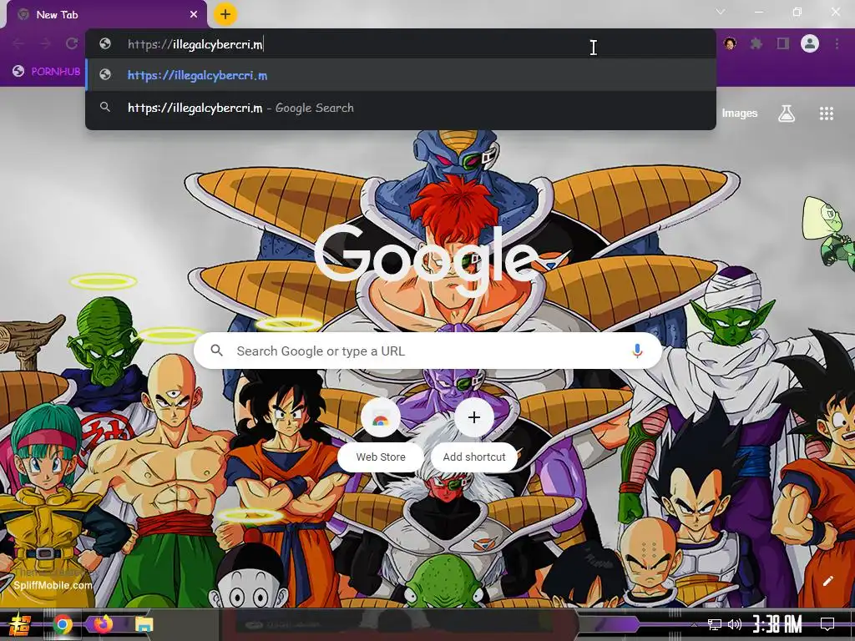Image resolution: width=855 pixels, height=641 pixels.
Task: Click the Search Google or type a URL box
Action: pos(428,351)
